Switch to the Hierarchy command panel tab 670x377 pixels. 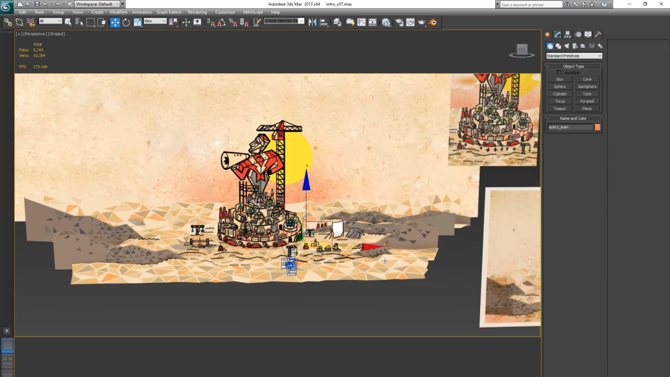pyautogui.click(x=568, y=35)
